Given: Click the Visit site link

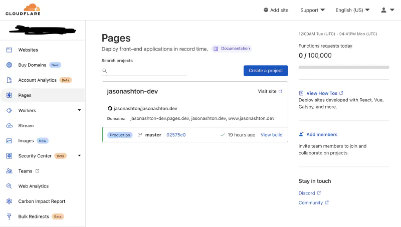Looking at the screenshot, I should coord(270,91).
